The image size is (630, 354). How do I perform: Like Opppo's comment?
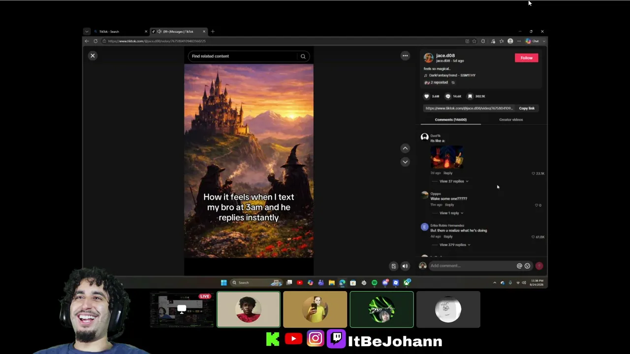pos(536,205)
